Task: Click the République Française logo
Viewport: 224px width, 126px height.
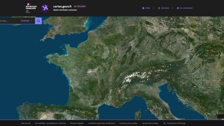Action: (31, 8)
